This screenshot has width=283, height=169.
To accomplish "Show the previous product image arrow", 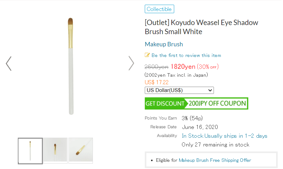I will (9, 63).
